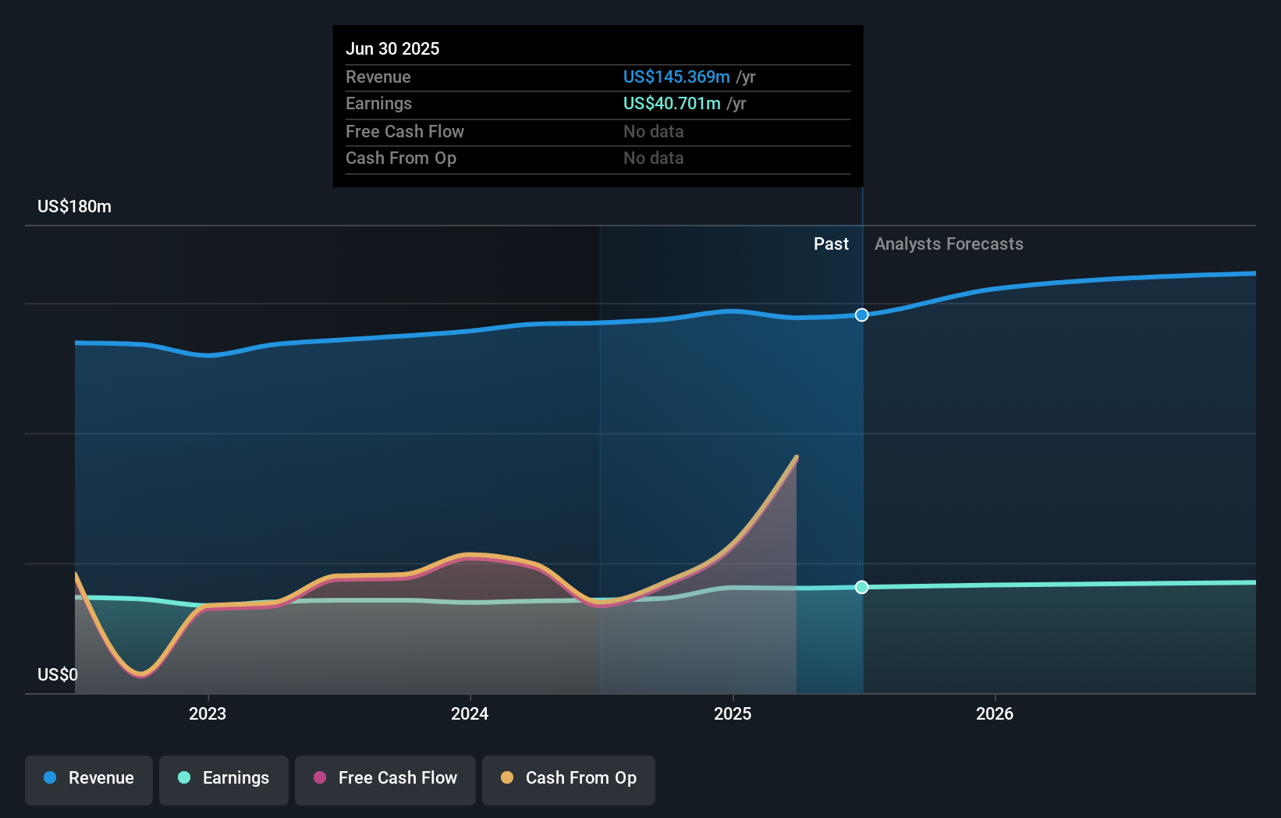The width and height of the screenshot is (1281, 818).
Task: Click the 2024 label on the x-axis
Action: [469, 713]
